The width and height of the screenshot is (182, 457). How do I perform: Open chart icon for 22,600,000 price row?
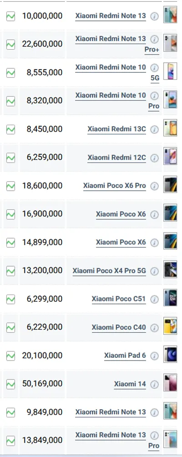click(x=10, y=45)
